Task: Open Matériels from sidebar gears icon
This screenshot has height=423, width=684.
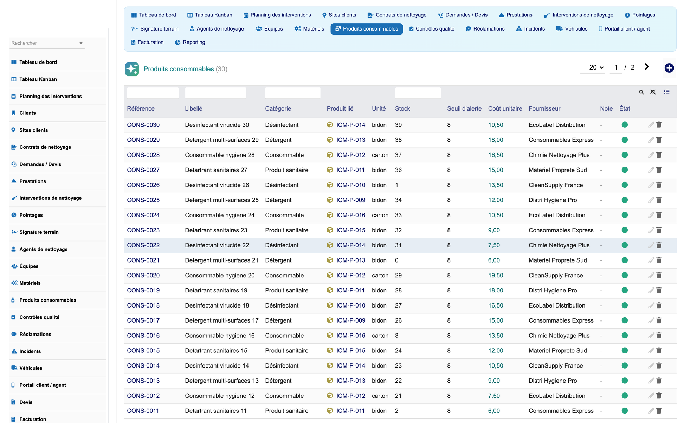Action: (x=14, y=283)
